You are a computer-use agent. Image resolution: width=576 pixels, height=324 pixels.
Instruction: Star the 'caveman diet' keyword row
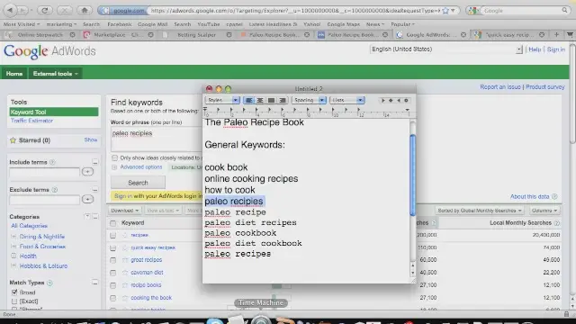point(125,273)
